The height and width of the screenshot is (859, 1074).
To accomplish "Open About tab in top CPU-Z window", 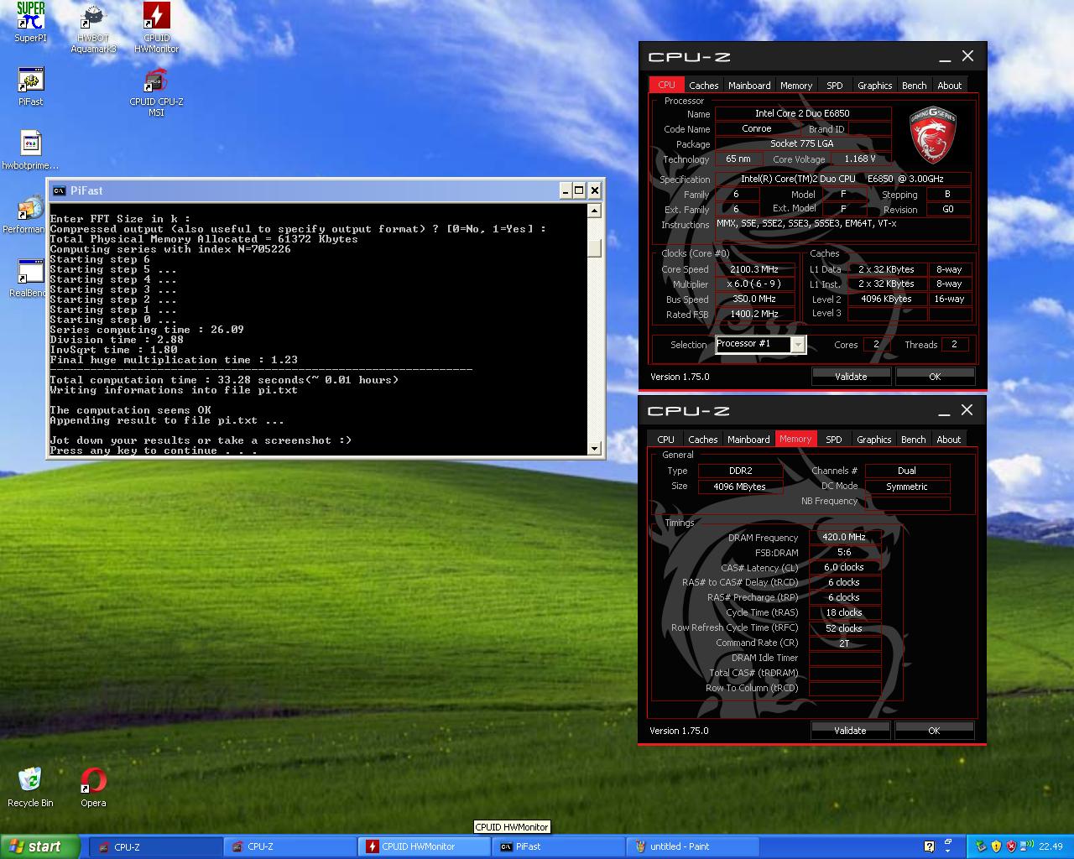I will (949, 86).
